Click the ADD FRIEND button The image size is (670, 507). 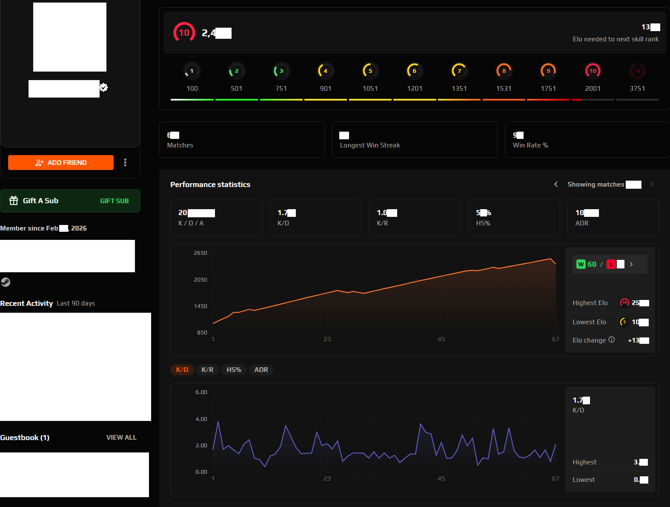click(61, 162)
